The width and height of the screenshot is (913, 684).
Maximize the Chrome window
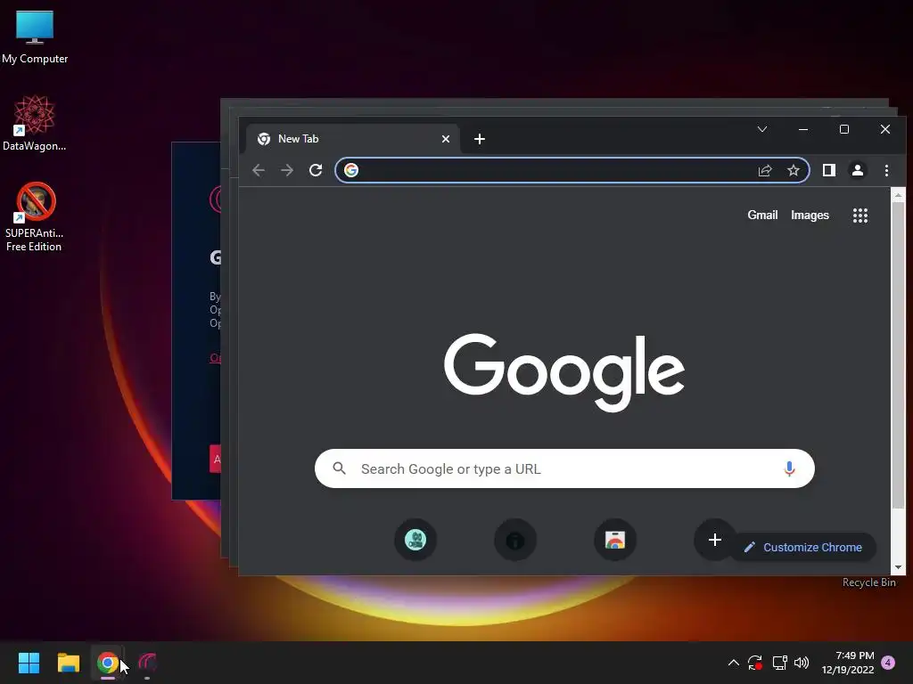[x=843, y=129]
